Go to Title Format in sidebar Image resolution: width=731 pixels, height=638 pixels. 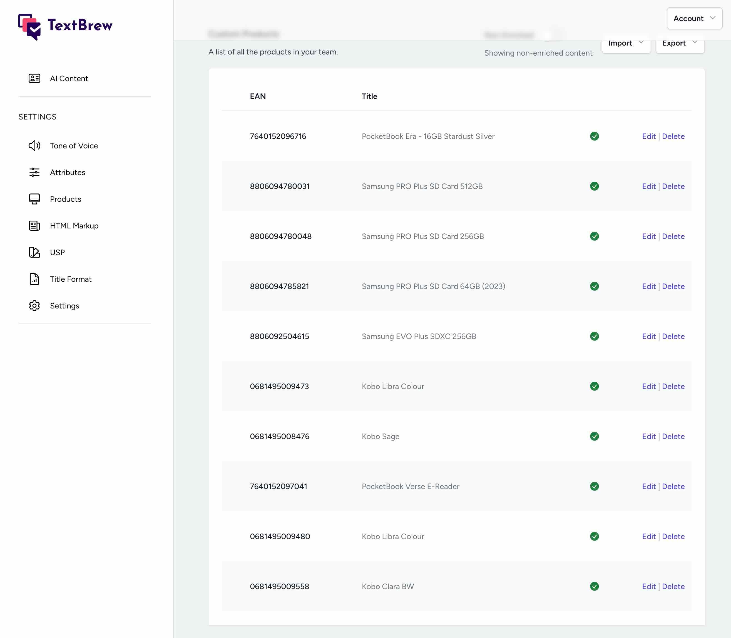point(71,279)
